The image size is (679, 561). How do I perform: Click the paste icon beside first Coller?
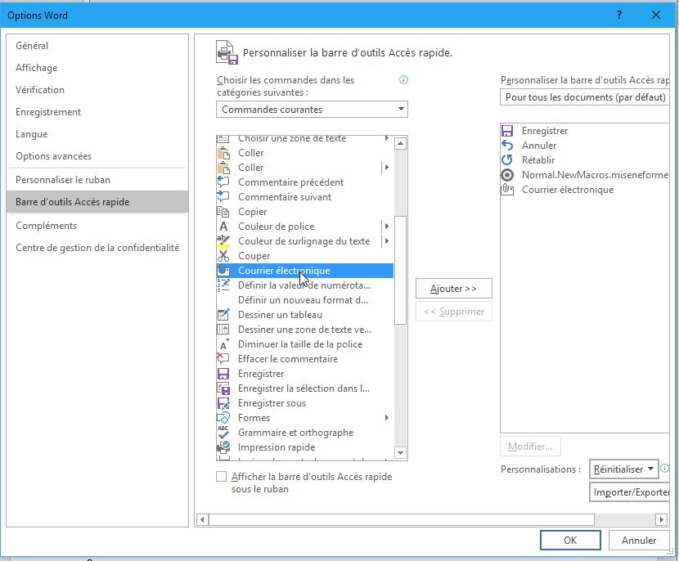[x=223, y=153]
